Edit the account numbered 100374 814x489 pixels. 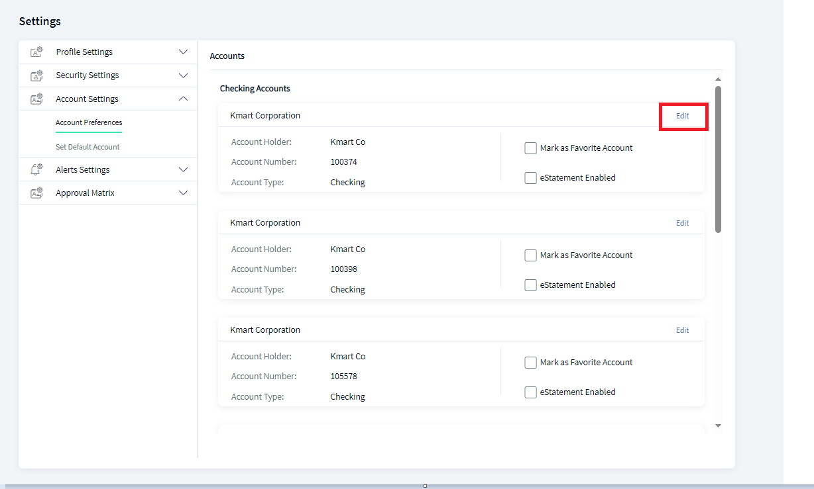click(683, 116)
